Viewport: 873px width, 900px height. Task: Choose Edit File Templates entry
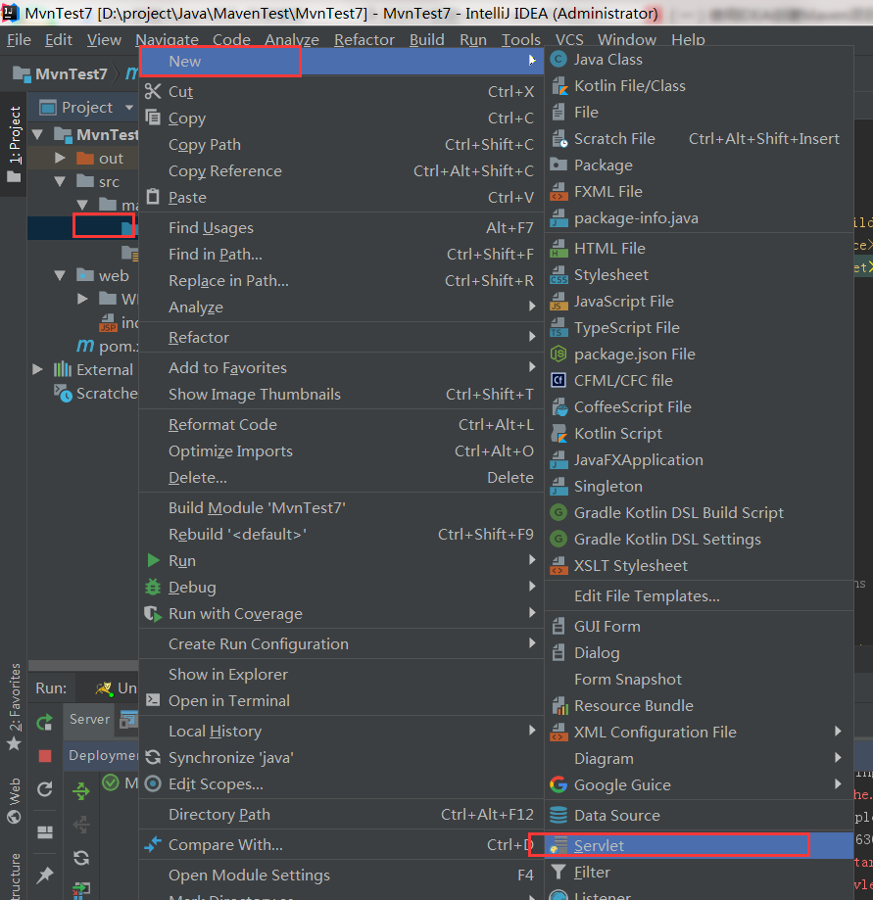699,595
